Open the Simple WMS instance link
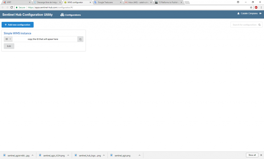 (18, 33)
